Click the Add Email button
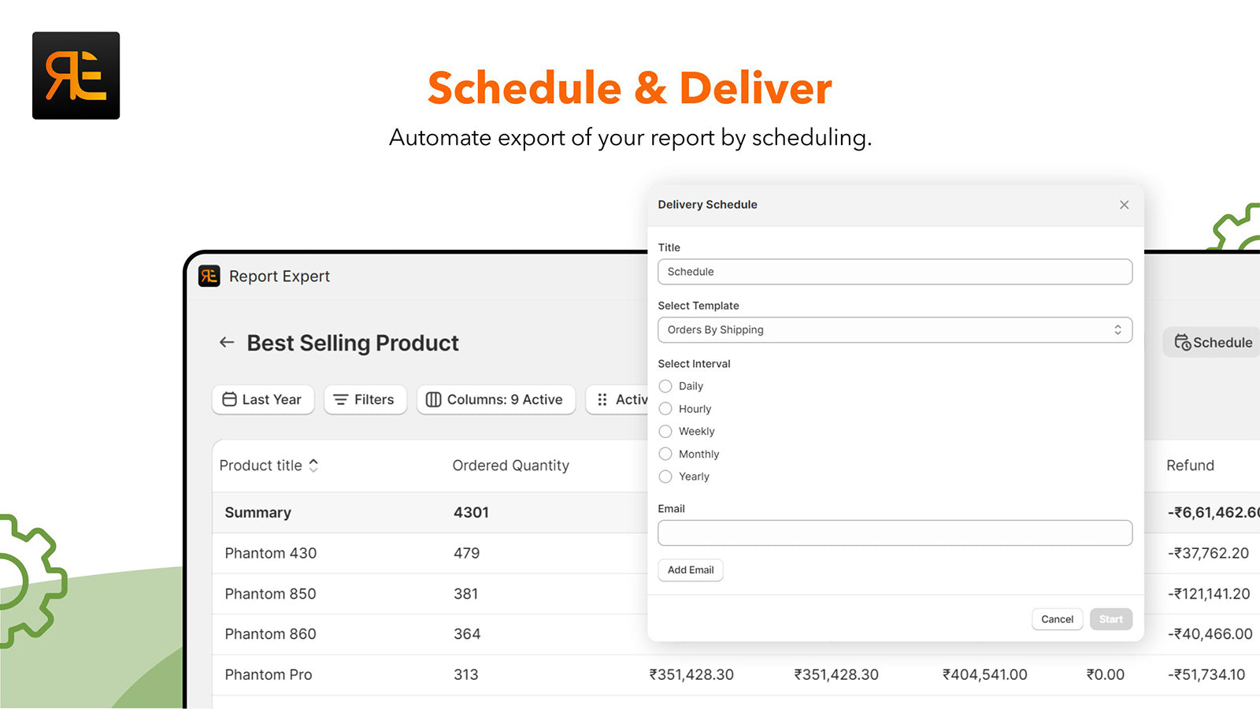 690,570
